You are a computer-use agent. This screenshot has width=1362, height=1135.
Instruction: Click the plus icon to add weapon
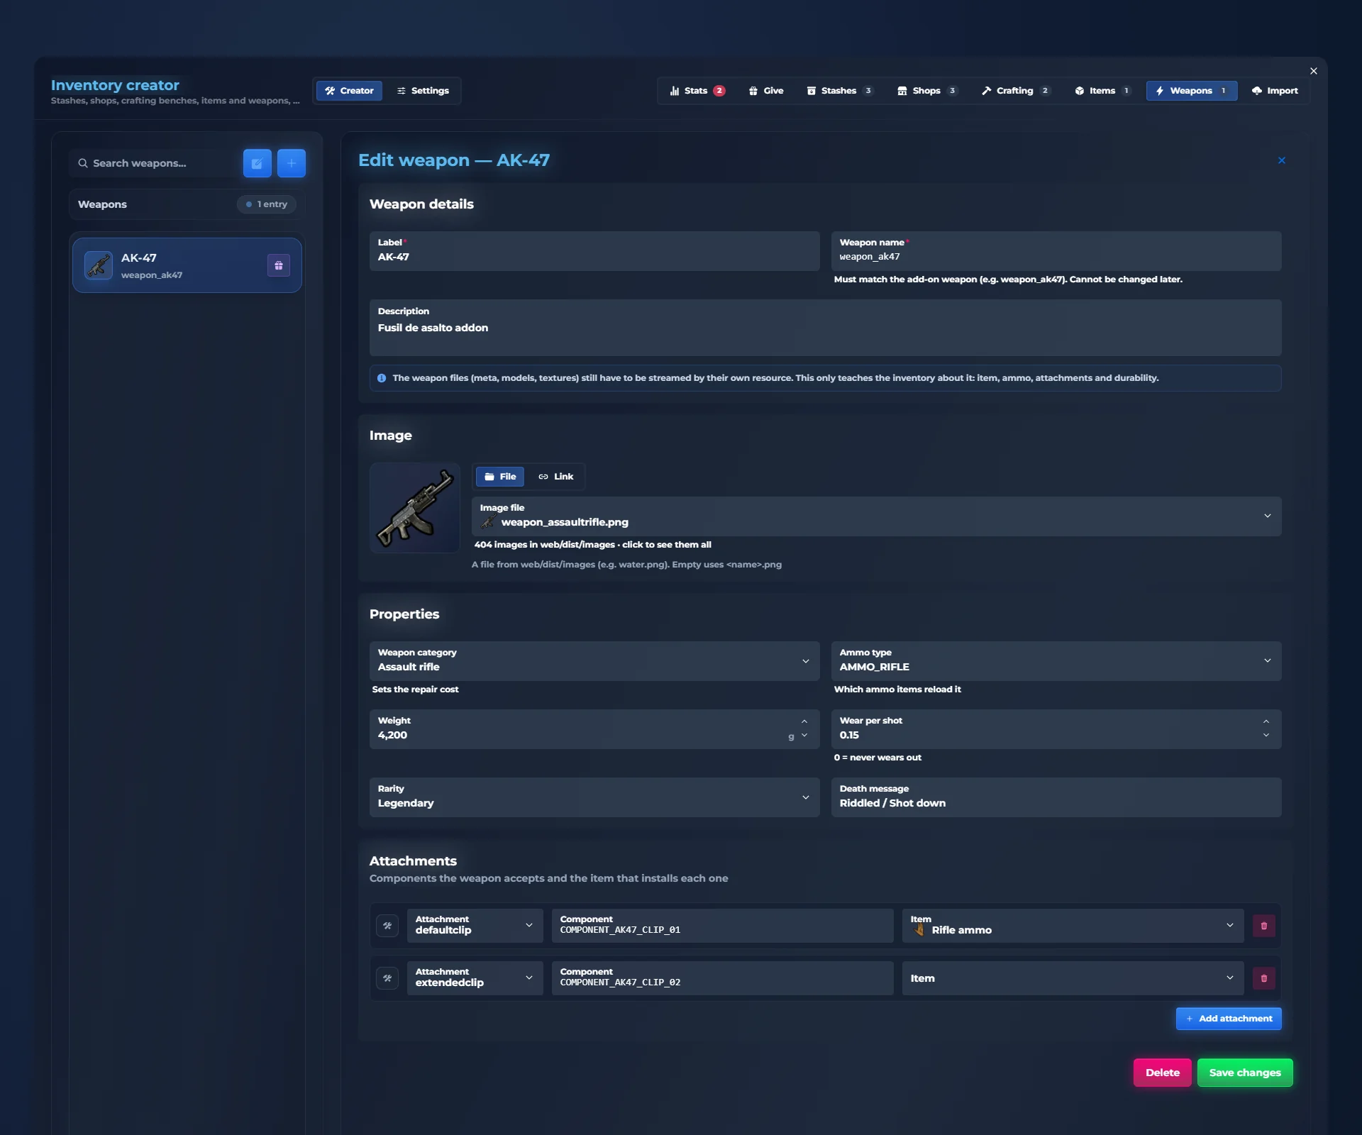pos(292,163)
